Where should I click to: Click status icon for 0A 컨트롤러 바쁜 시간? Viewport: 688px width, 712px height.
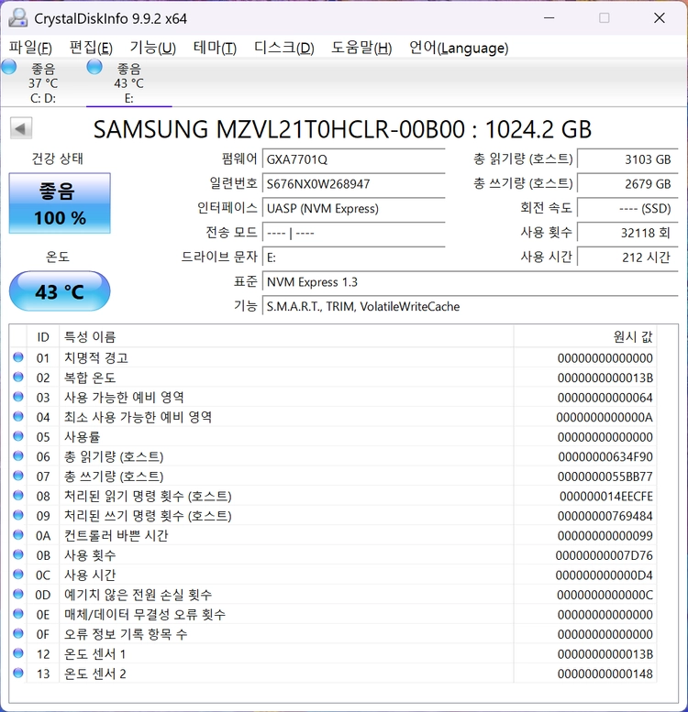[18, 535]
